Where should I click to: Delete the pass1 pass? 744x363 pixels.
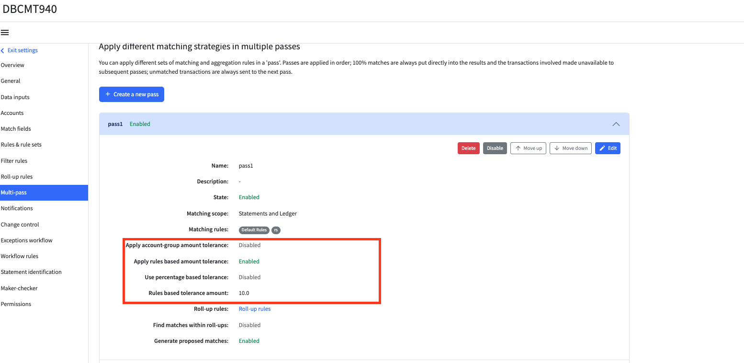pos(468,148)
